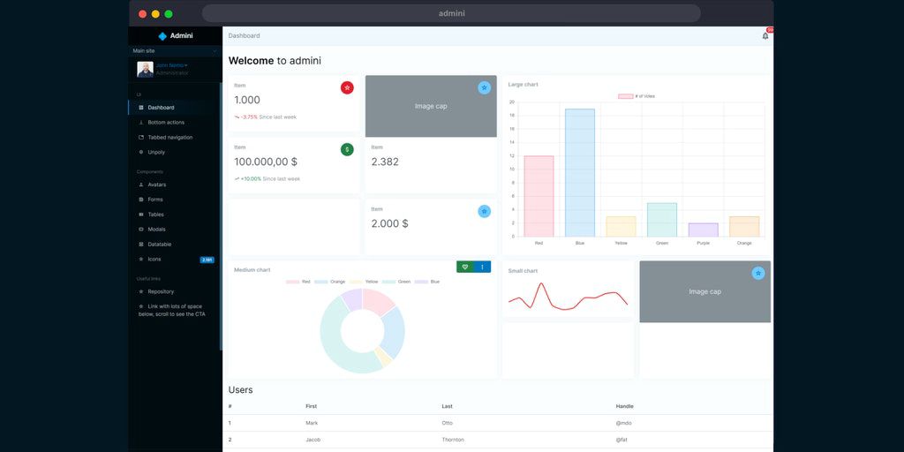
Task: Toggle the Red legend item in Medium chart
Action: [x=298, y=282]
